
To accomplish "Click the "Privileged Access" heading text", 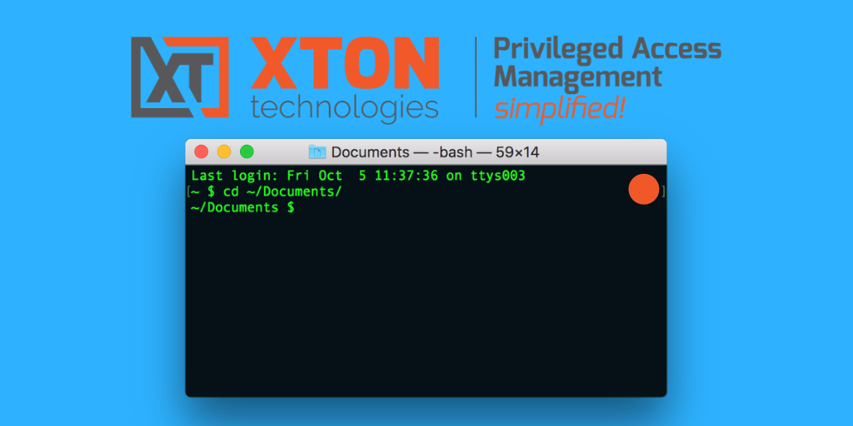I will coord(606,48).
